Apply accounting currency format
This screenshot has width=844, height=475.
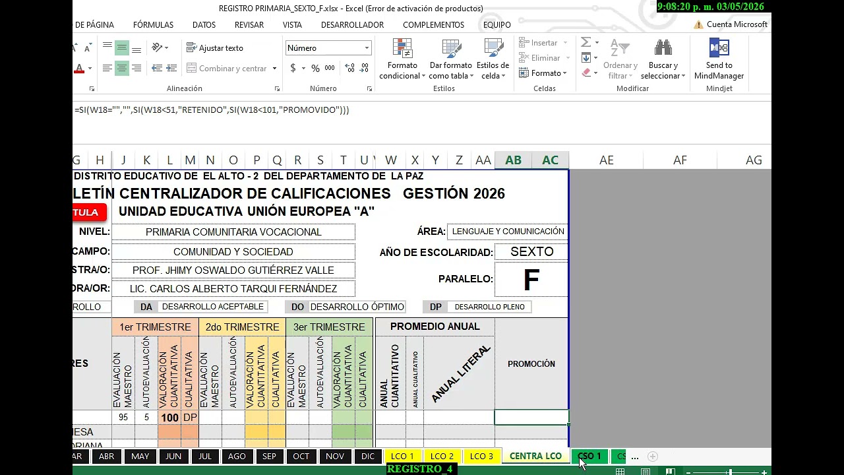click(x=293, y=68)
